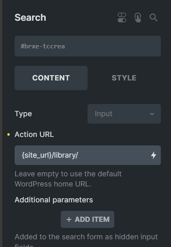
Task: Click the Type label
Action: [23, 114]
